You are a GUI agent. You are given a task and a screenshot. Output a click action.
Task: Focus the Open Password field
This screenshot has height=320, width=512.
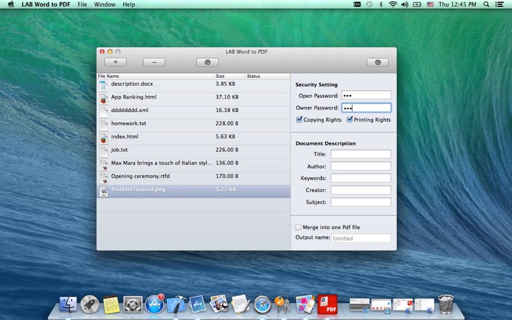366,95
